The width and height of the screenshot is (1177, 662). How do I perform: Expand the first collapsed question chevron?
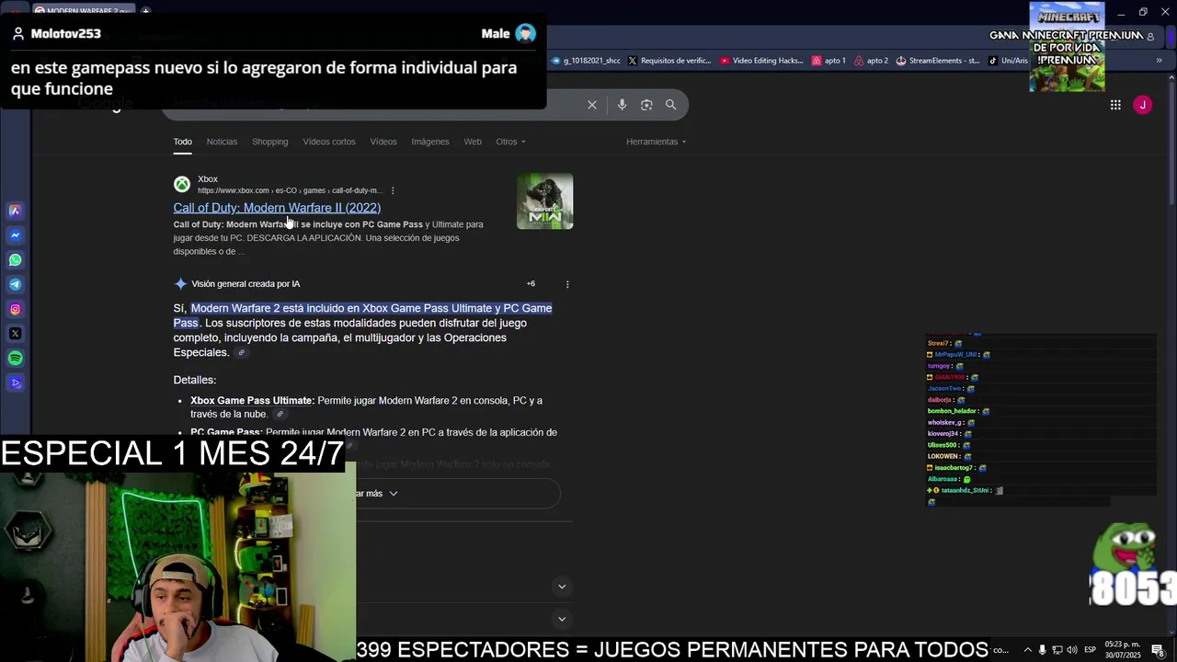point(562,587)
